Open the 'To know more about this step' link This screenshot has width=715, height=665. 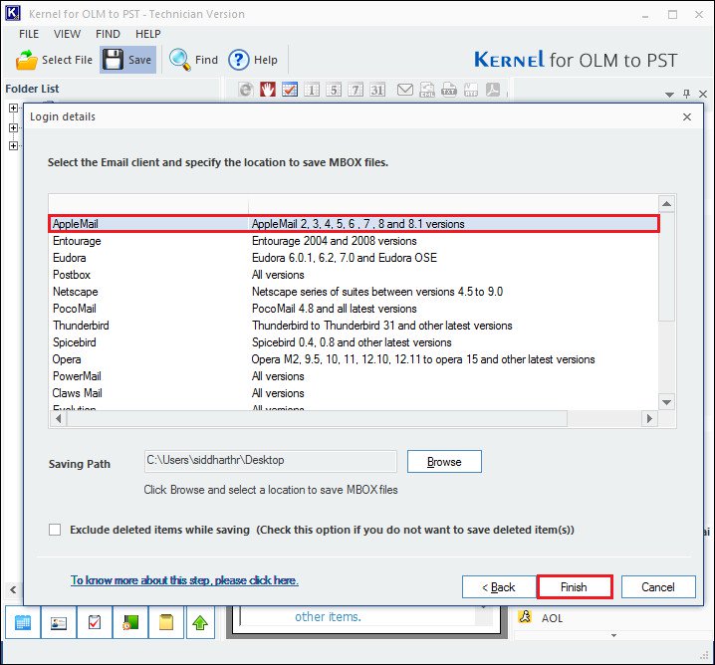point(184,580)
